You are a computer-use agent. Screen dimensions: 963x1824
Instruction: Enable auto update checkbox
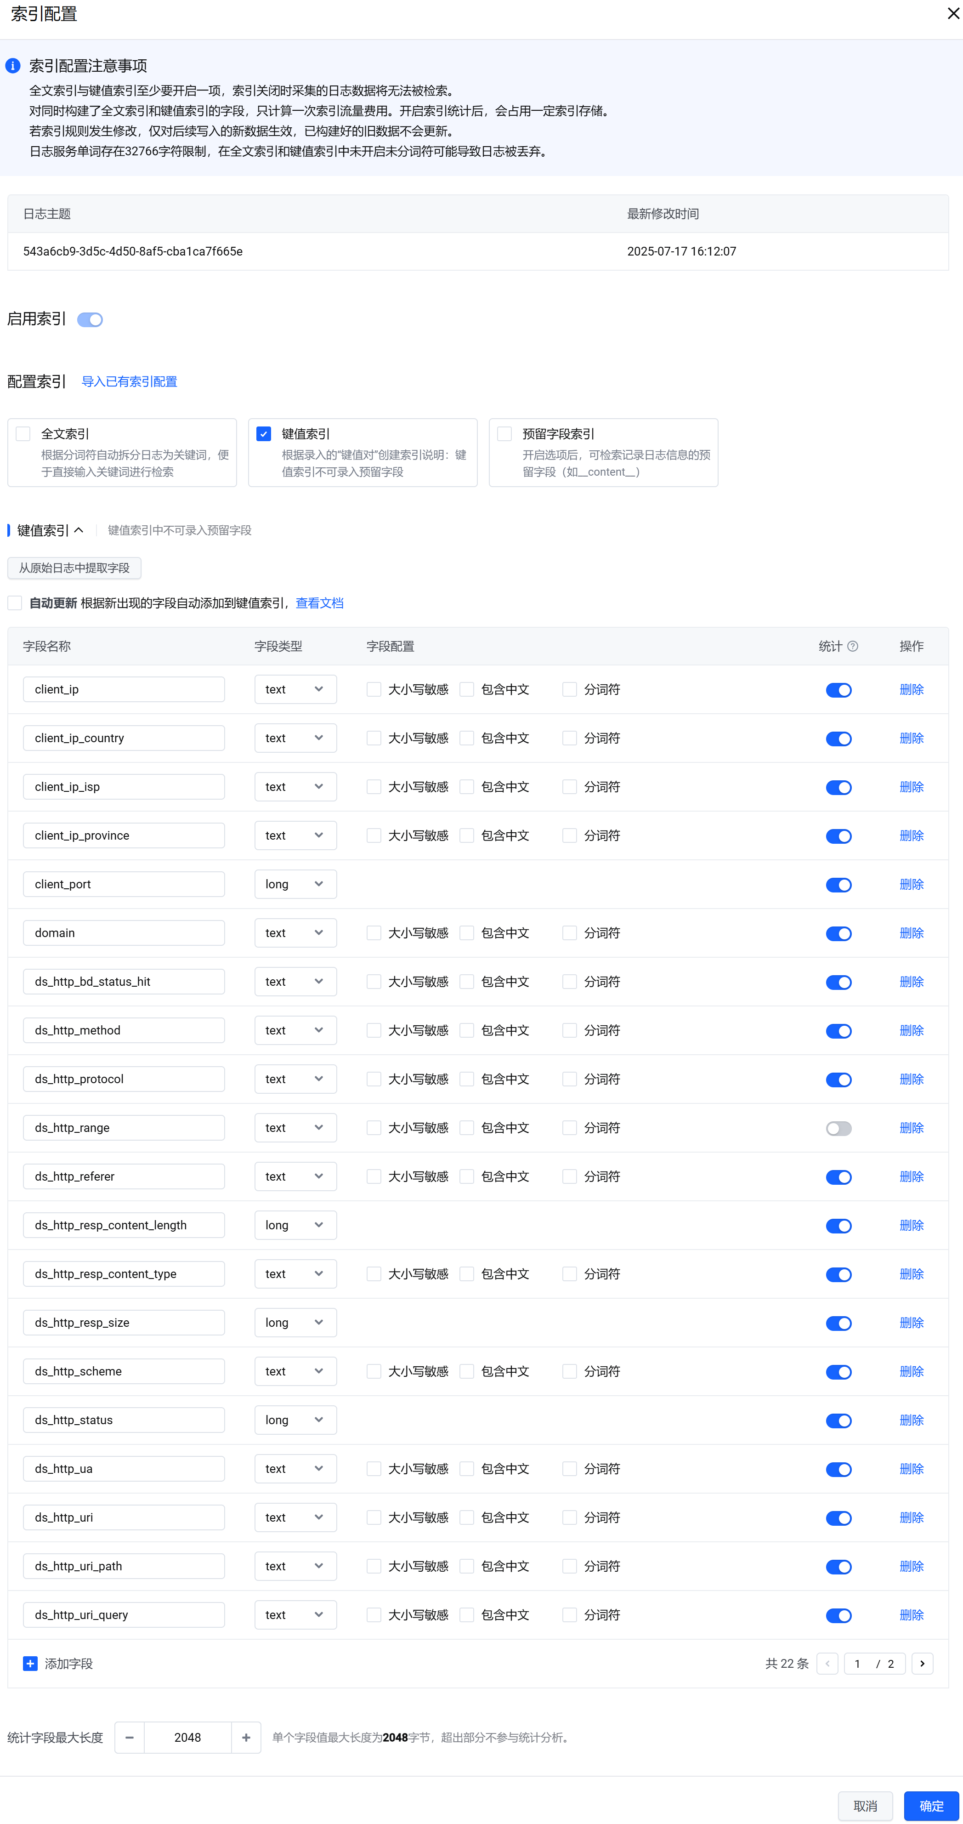coord(15,603)
